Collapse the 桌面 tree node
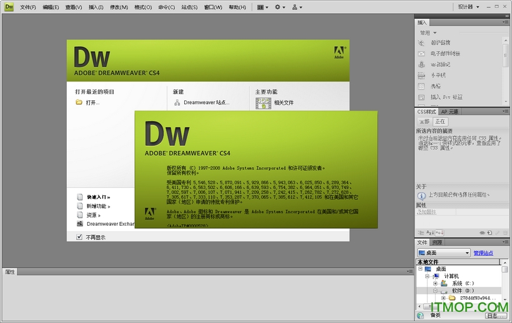 [x=420, y=269]
